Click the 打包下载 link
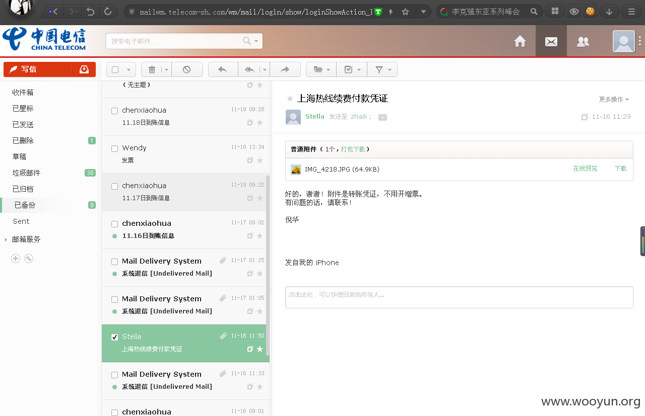The height and width of the screenshot is (416, 645). point(353,149)
